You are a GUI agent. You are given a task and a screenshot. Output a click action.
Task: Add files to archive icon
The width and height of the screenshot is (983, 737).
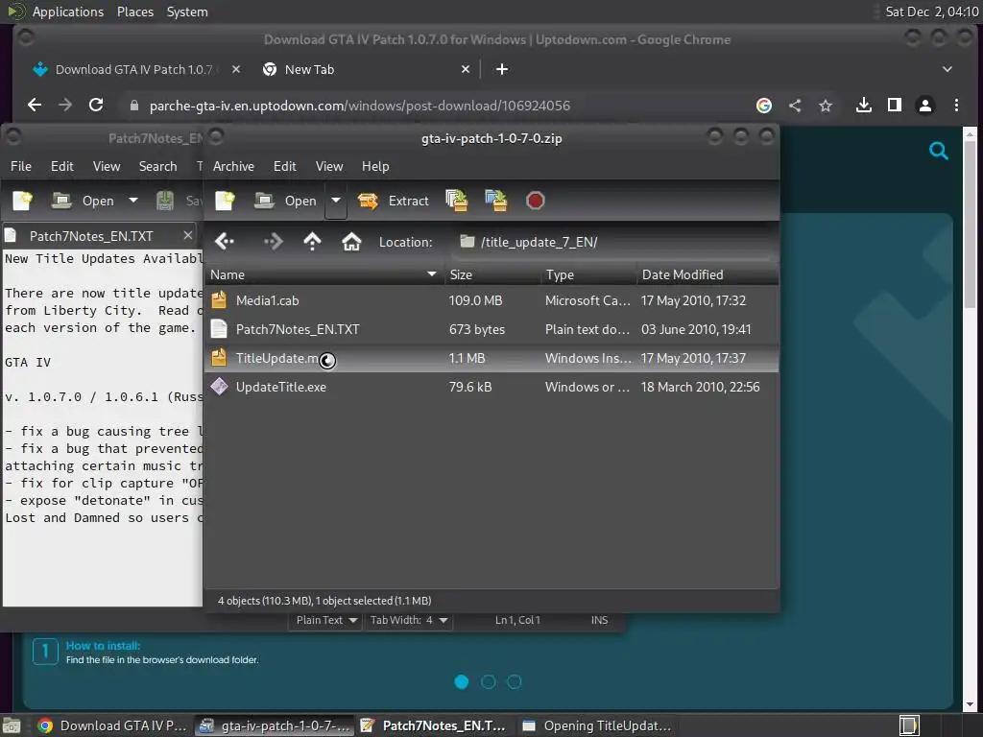[x=456, y=201]
